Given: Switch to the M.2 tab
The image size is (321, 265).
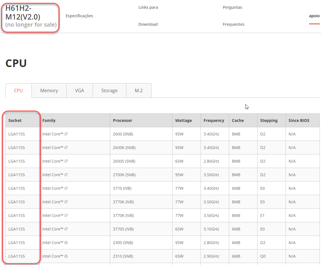Looking at the screenshot, I should point(139,91).
